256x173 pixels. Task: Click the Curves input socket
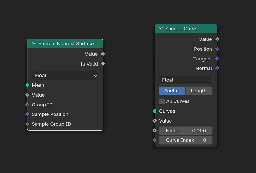tap(155, 111)
